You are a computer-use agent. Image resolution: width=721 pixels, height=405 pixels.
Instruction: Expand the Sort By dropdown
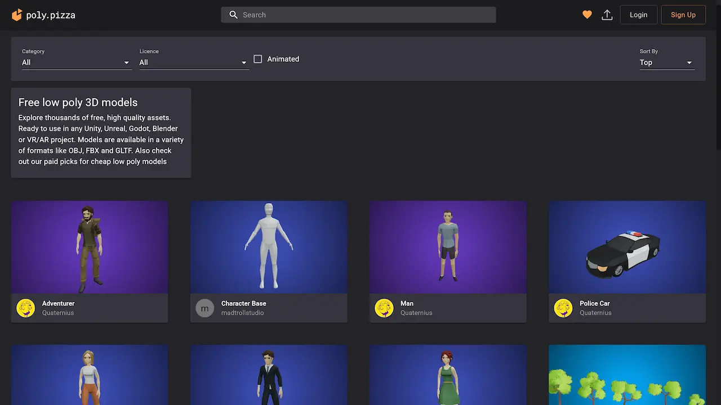point(666,62)
